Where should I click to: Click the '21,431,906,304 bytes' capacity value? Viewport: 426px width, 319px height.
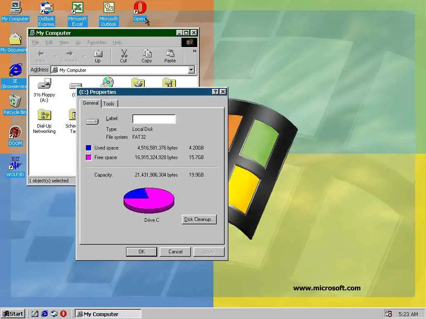156,175
